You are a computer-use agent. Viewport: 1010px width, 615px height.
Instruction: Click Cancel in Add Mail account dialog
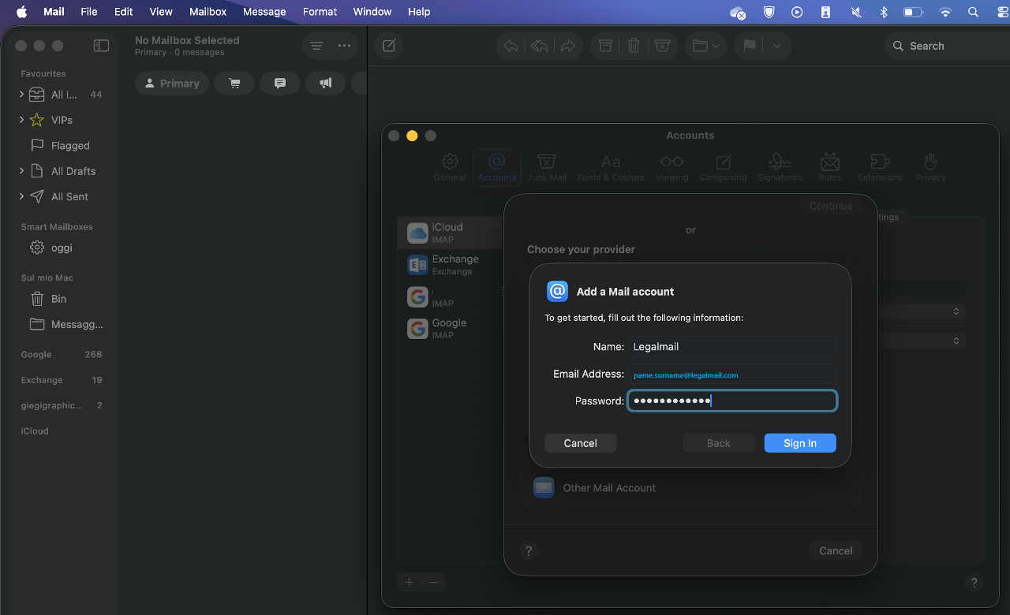click(580, 443)
